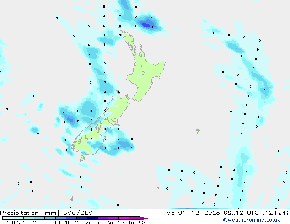Click the "50" legend tick label
The image size is (290, 224).
point(141,222)
